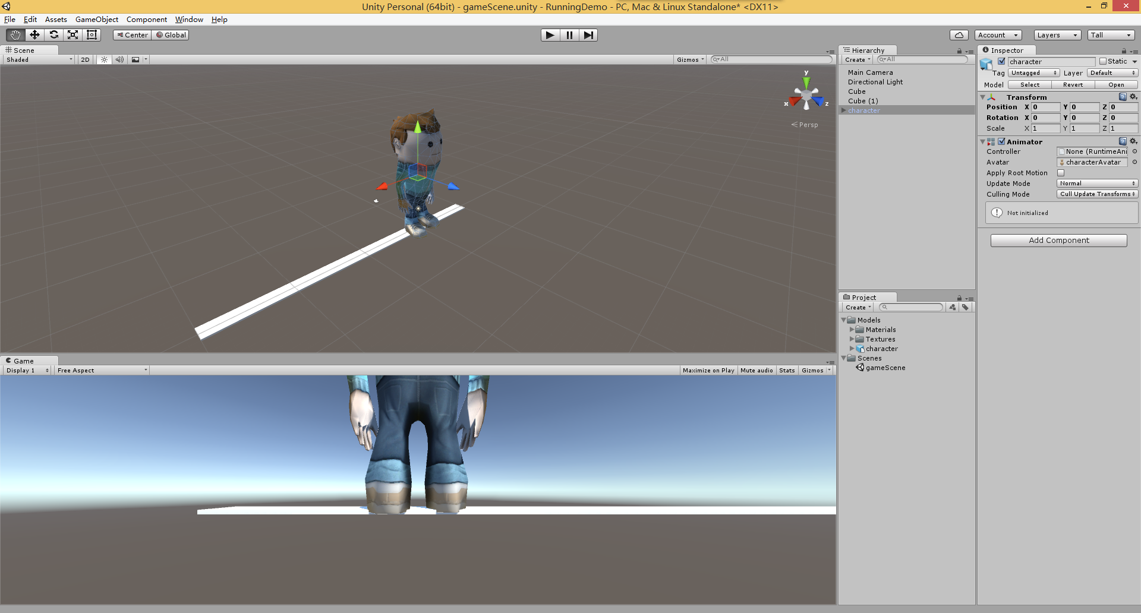Open the Tall layout dropdown
The image size is (1141, 613).
pos(1111,35)
